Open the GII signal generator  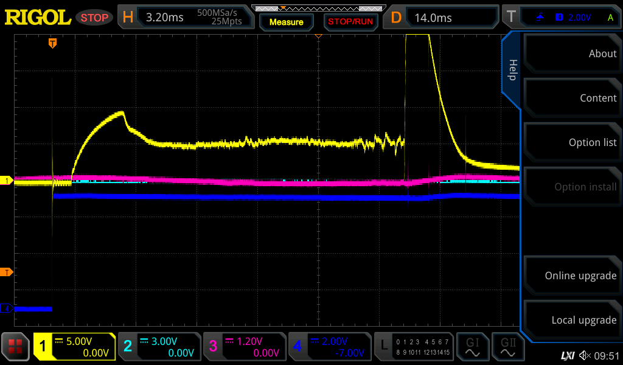click(507, 347)
